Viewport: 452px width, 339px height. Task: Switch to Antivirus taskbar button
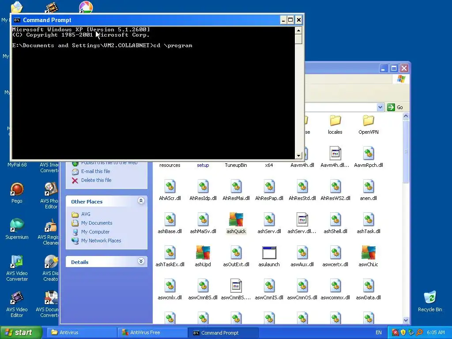pyautogui.click(x=82, y=333)
